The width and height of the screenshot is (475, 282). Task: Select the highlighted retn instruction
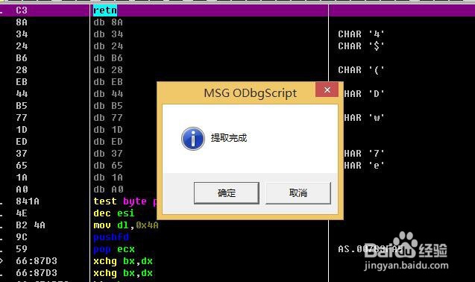click(105, 10)
